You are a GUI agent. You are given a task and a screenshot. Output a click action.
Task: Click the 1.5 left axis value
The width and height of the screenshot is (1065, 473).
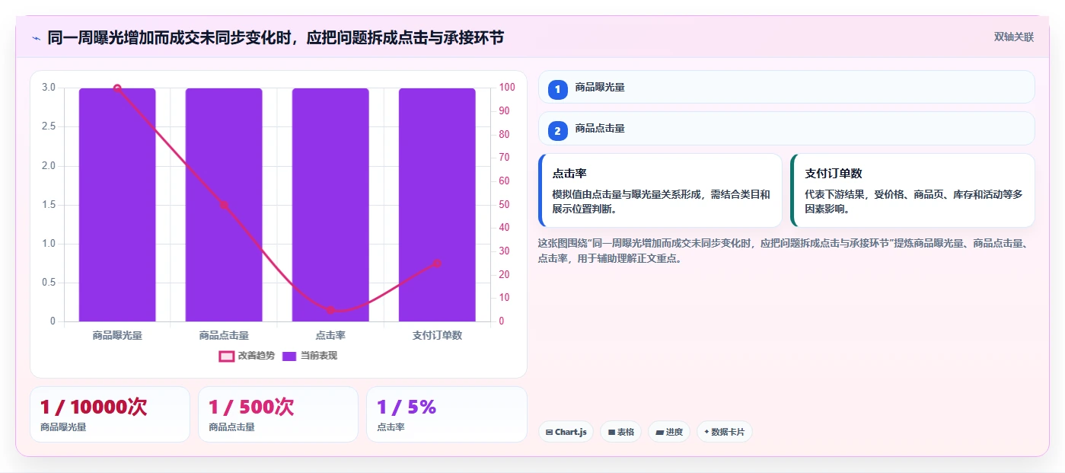(x=49, y=205)
